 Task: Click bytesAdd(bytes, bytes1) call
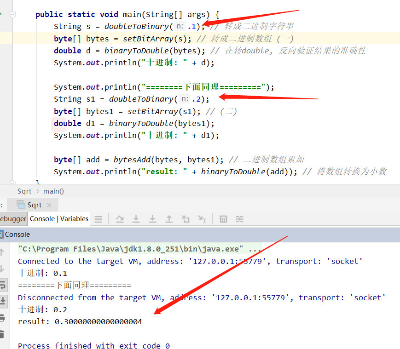(x=168, y=160)
